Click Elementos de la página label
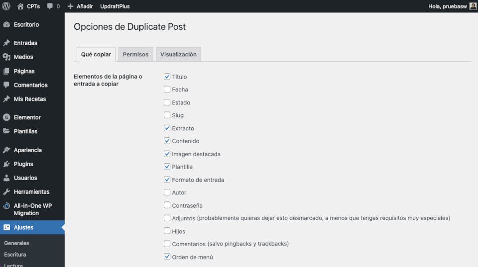This screenshot has width=478, height=267. point(108,80)
